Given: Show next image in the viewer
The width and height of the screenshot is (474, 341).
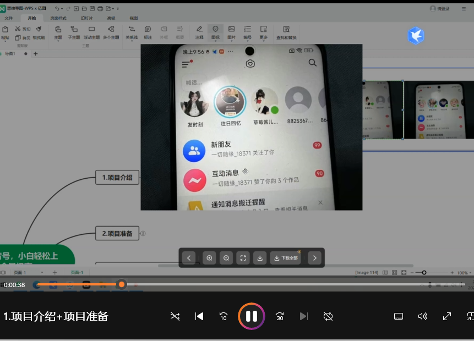Looking at the screenshot, I should 315,258.
